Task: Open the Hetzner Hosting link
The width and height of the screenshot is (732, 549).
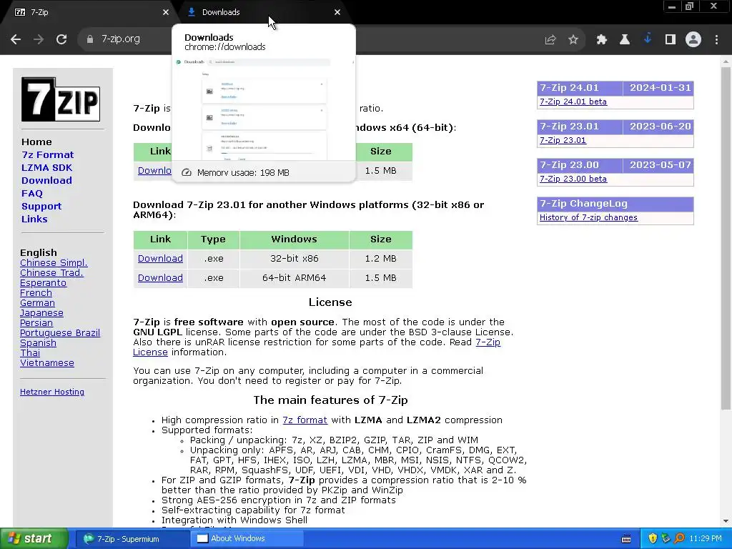Action: point(52,392)
